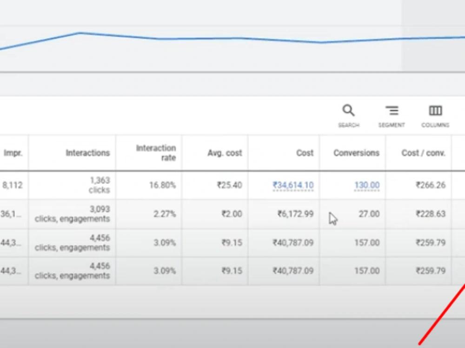Sort by Cost / conv. column header
The width and height of the screenshot is (465, 348).
tap(424, 153)
